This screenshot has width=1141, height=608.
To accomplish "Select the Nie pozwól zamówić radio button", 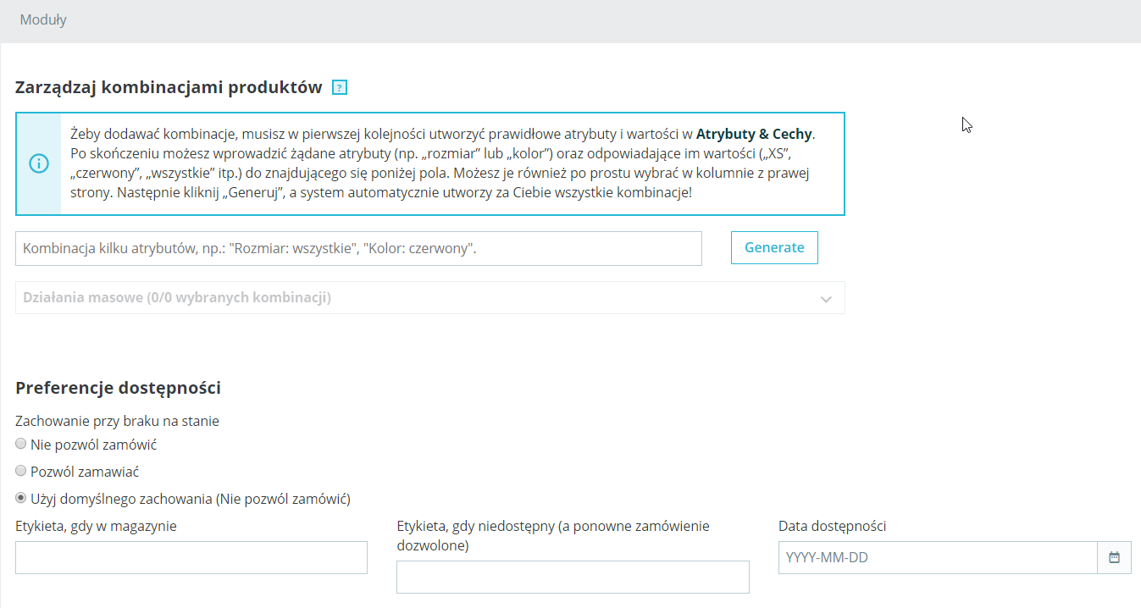I will point(21,445).
